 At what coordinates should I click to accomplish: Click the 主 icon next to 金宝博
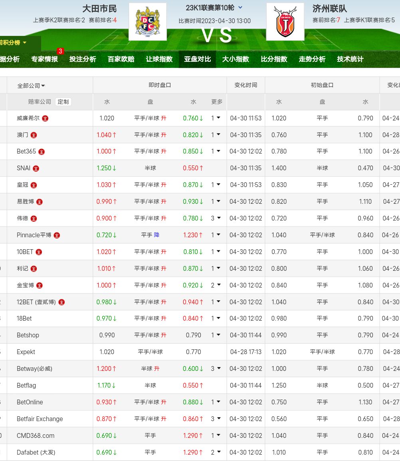(x=40, y=286)
